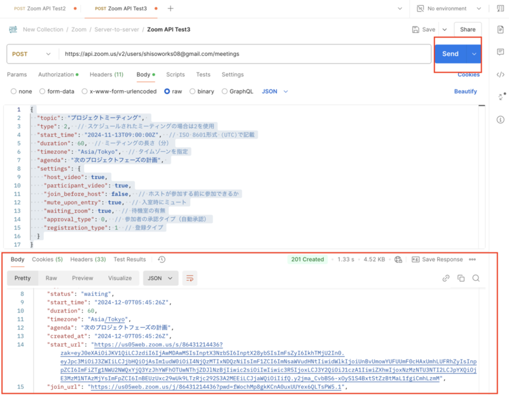Open the request Body tab

point(146,74)
